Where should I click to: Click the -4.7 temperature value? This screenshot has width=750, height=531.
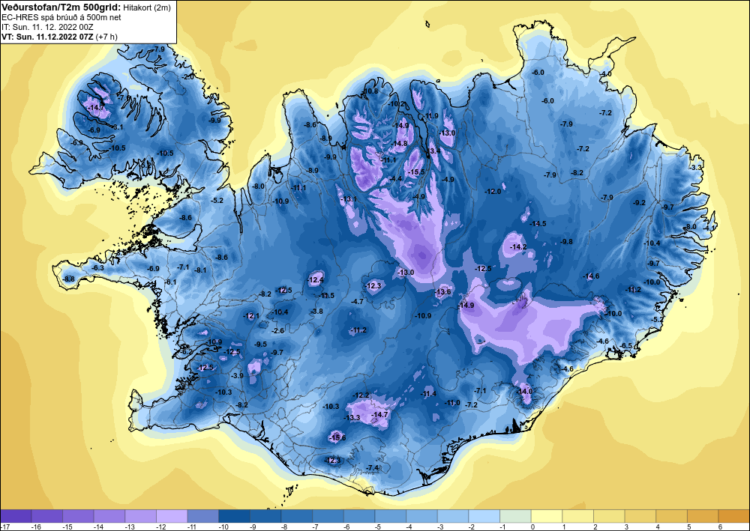click(x=357, y=302)
